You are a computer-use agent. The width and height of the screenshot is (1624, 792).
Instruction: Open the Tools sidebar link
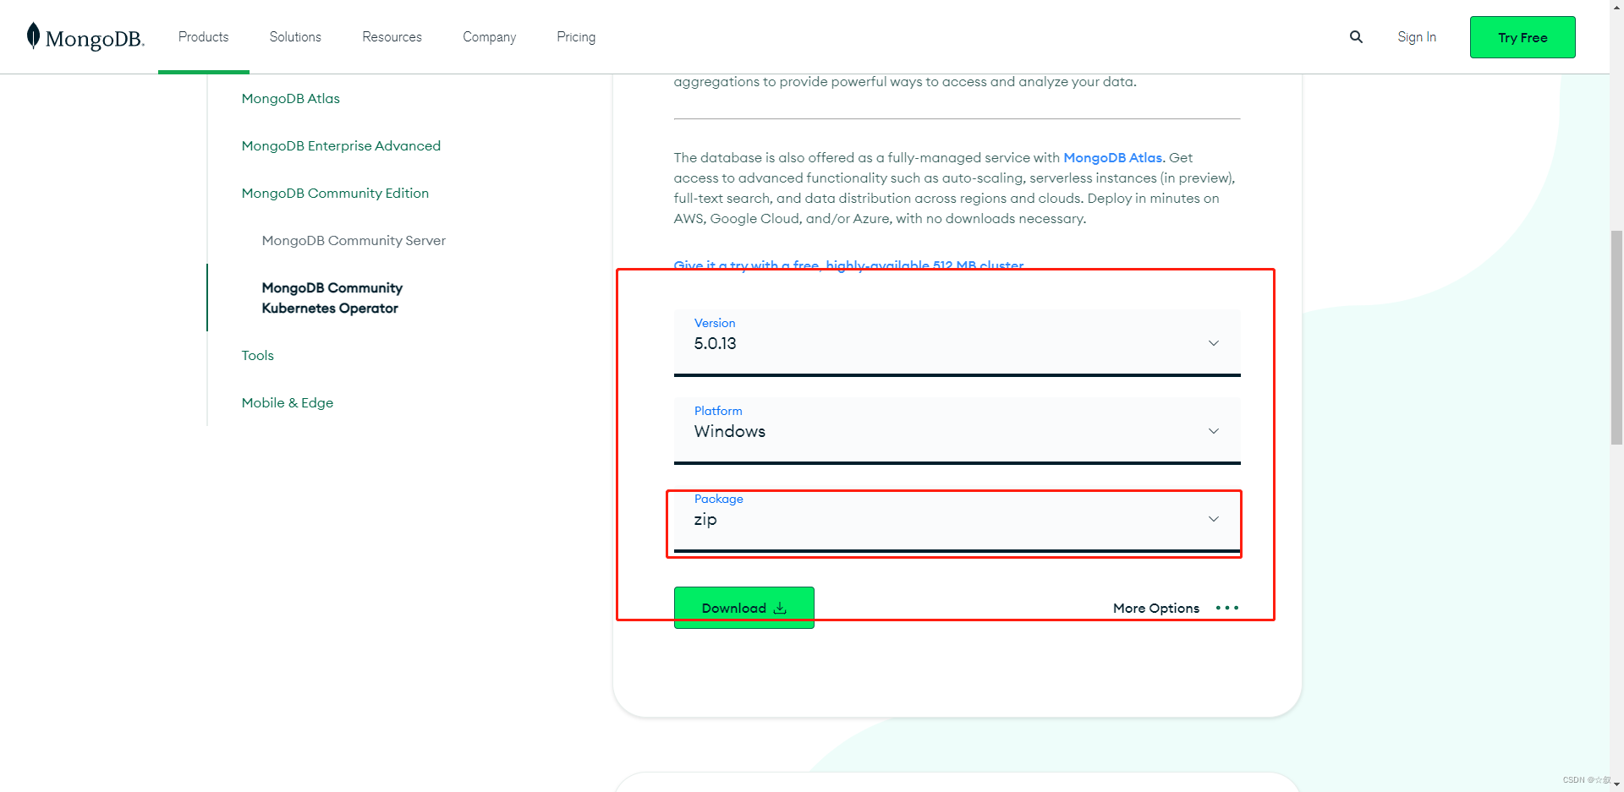(257, 356)
